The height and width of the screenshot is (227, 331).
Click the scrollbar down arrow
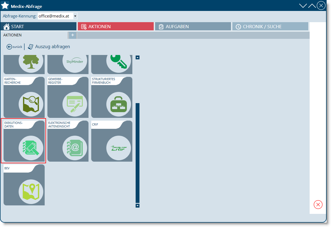pyautogui.click(x=138, y=206)
